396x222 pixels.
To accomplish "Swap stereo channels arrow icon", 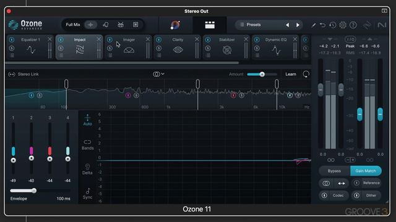I will pyautogui.click(x=341, y=183).
